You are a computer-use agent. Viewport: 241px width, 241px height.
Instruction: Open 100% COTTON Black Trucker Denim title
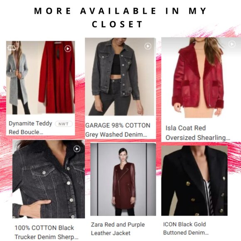click(x=47, y=232)
